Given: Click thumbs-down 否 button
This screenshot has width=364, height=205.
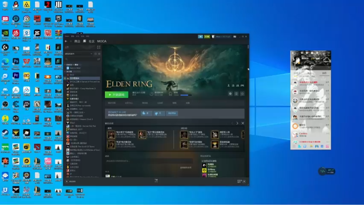Looking at the screenshot, I should tap(159, 113).
